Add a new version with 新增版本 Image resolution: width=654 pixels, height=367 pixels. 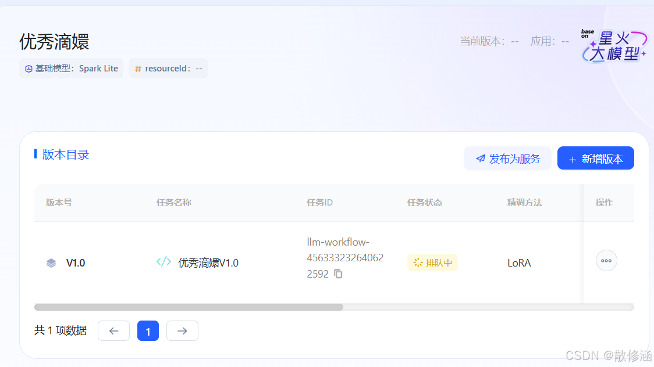tap(596, 159)
